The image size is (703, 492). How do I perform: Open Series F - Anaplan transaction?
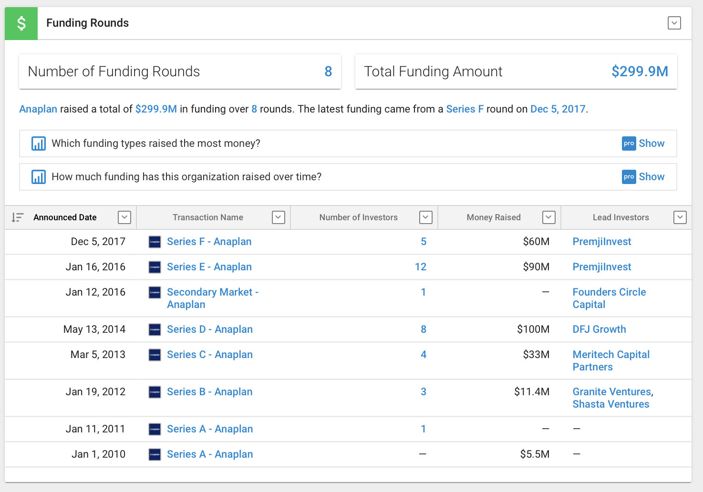[209, 242]
